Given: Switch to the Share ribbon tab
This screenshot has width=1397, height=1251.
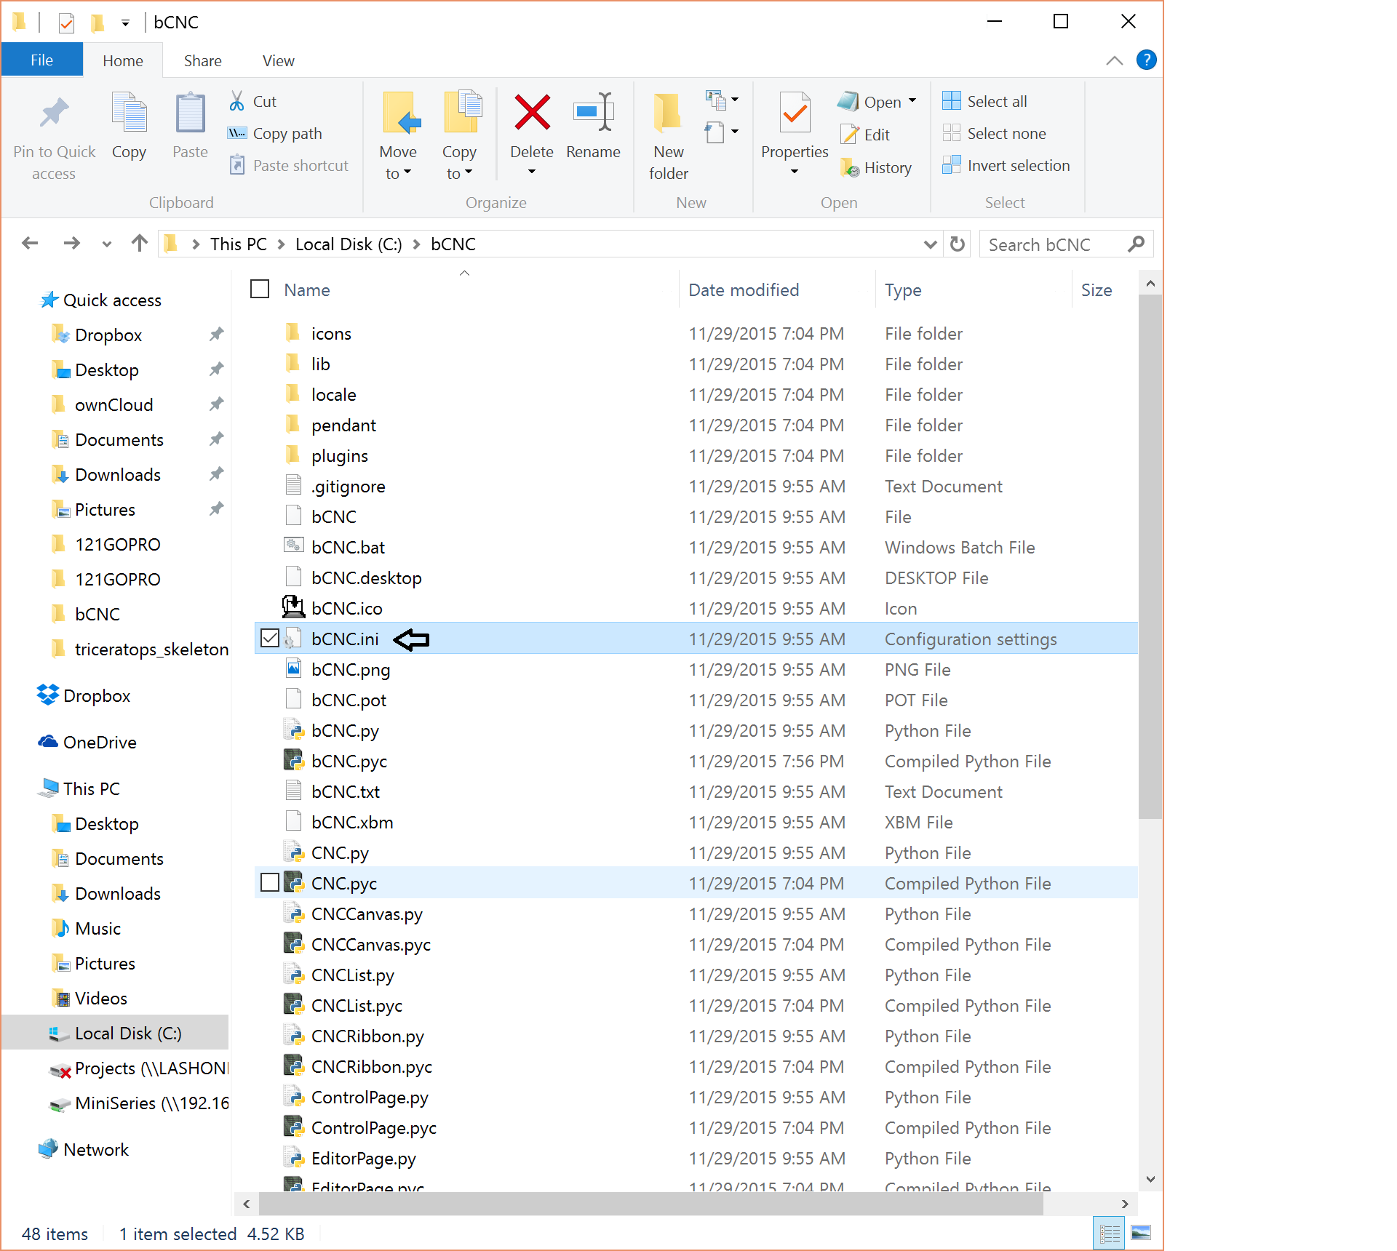Looking at the screenshot, I should tap(202, 60).
